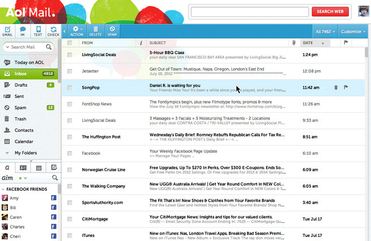371x241 pixels.
Task: Open Charles's Facebook icon in buddy list
Action: tap(54, 227)
